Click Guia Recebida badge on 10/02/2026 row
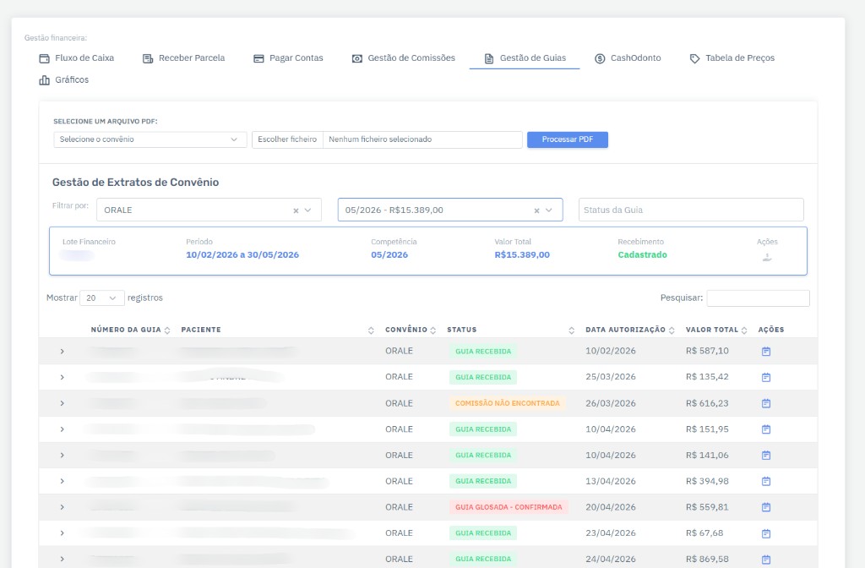 (x=483, y=352)
